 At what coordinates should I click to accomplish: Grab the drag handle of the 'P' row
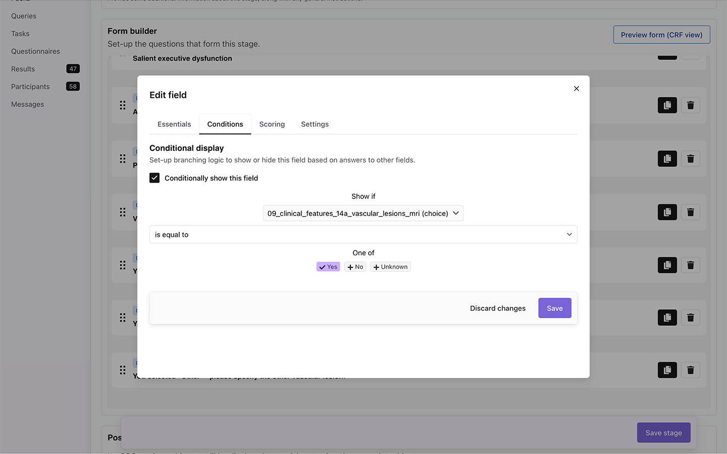point(123,159)
